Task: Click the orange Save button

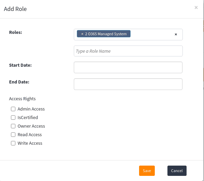Action: click(147, 171)
